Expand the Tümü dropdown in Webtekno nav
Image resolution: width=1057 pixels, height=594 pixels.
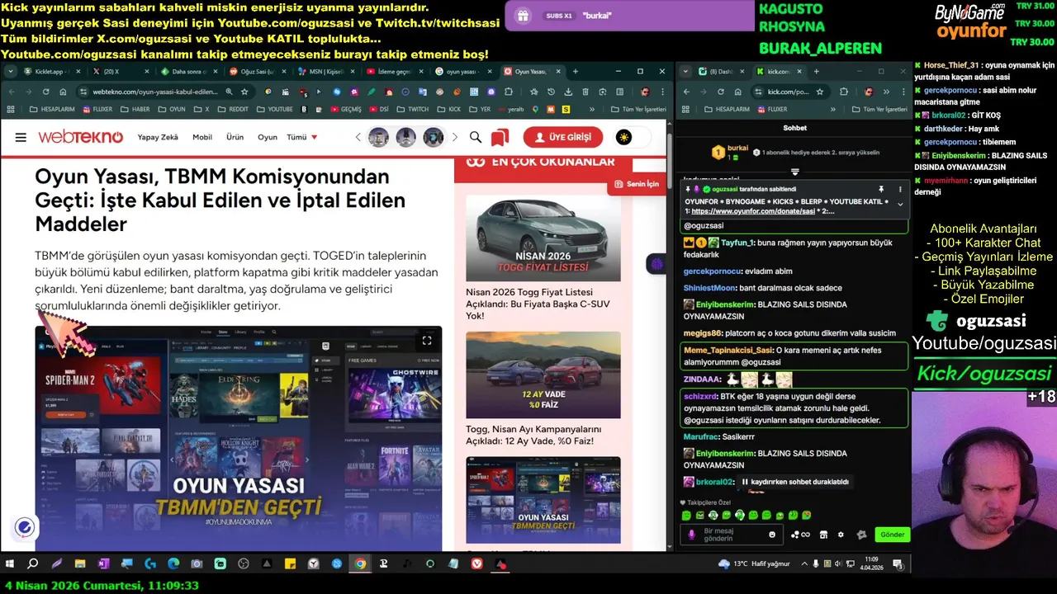(x=302, y=138)
